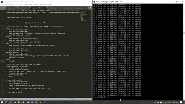The image size is (185, 104).
Task: Open the Help menu in Sublime Text
Action: (x=50, y=5)
